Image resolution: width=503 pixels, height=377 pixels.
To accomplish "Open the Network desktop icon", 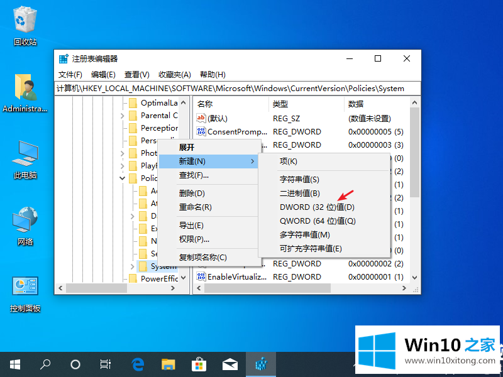I will [x=25, y=226].
